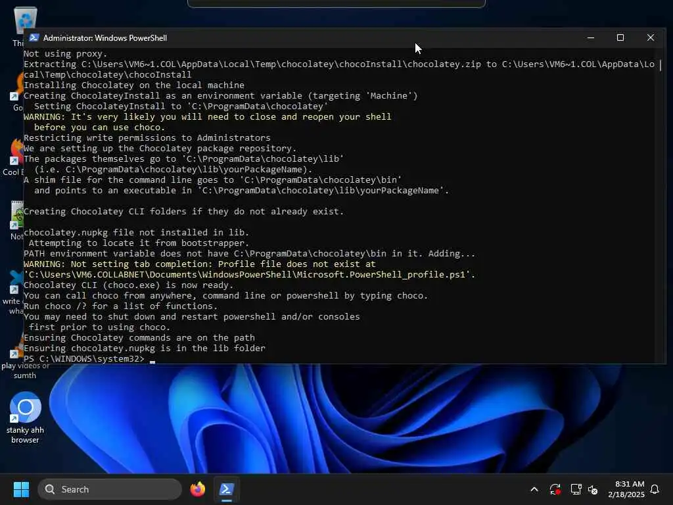Click the 'Ensuring chocolatey.nupkg is in the lib folder' line
Image resolution: width=673 pixels, height=505 pixels.
pyautogui.click(x=145, y=349)
